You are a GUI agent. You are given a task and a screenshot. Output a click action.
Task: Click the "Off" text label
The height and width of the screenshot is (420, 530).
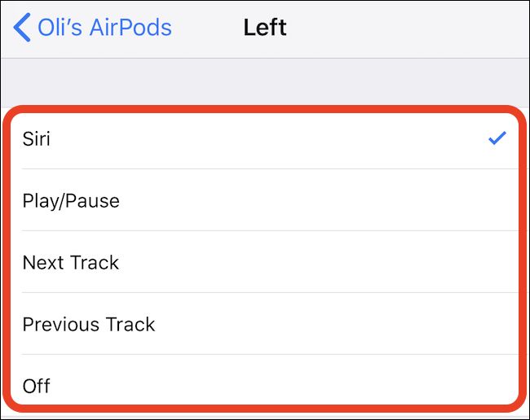coord(37,385)
